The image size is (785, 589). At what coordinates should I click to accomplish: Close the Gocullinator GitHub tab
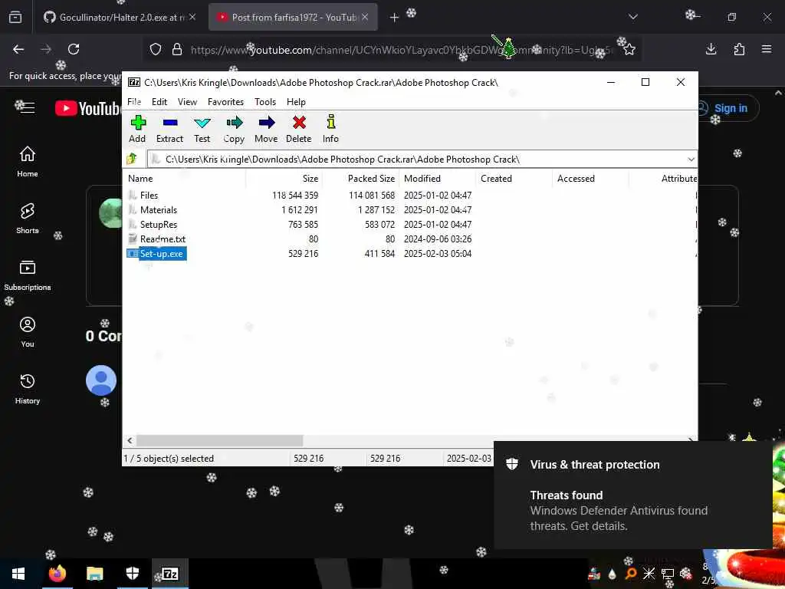click(192, 17)
